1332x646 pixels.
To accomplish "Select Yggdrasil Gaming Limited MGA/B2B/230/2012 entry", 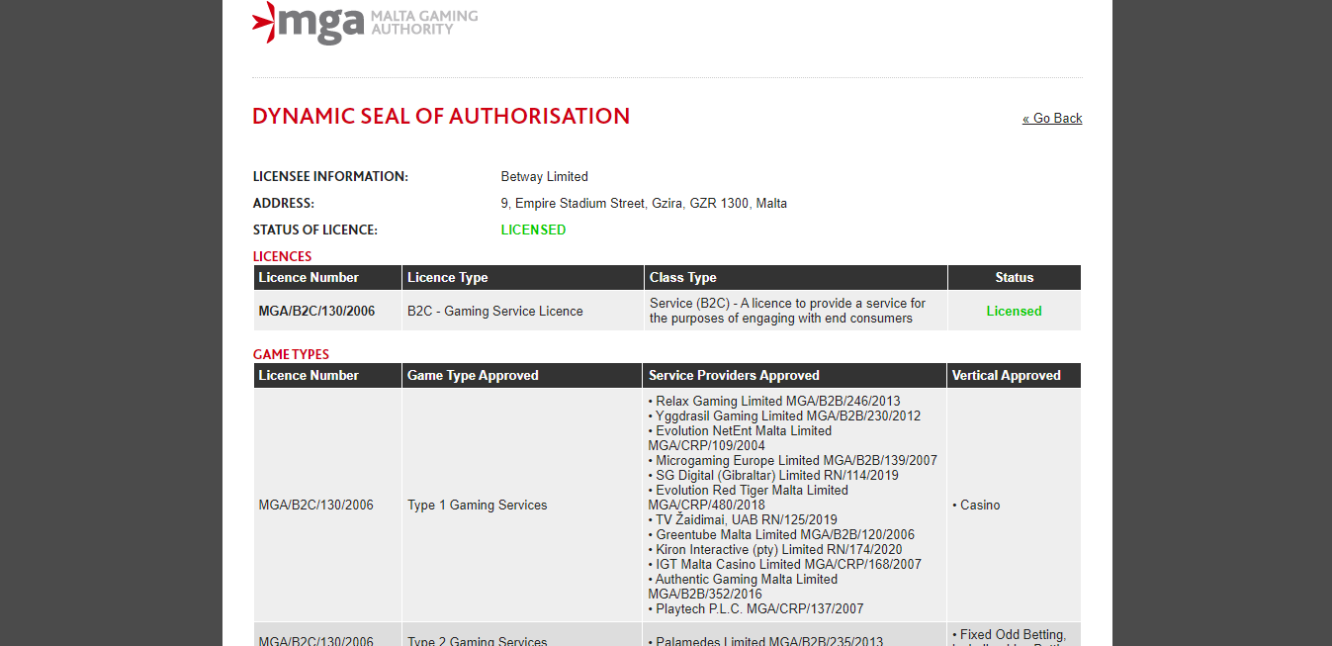I will pos(784,416).
